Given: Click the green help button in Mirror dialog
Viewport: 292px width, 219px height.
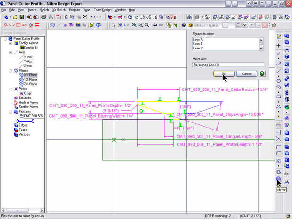Looking at the screenshot, I should click(262, 74).
